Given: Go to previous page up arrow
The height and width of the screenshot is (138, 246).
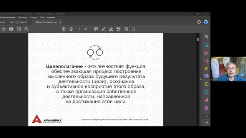Looking at the screenshot, I should click(x=64, y=29).
